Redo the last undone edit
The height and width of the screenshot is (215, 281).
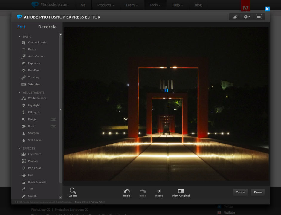point(143,193)
